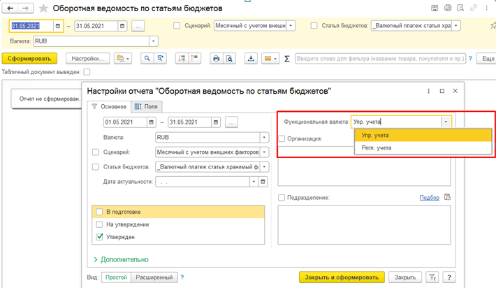This screenshot has width=496, height=288.
Task: Click the print icon in main toolbar
Action: [216, 59]
